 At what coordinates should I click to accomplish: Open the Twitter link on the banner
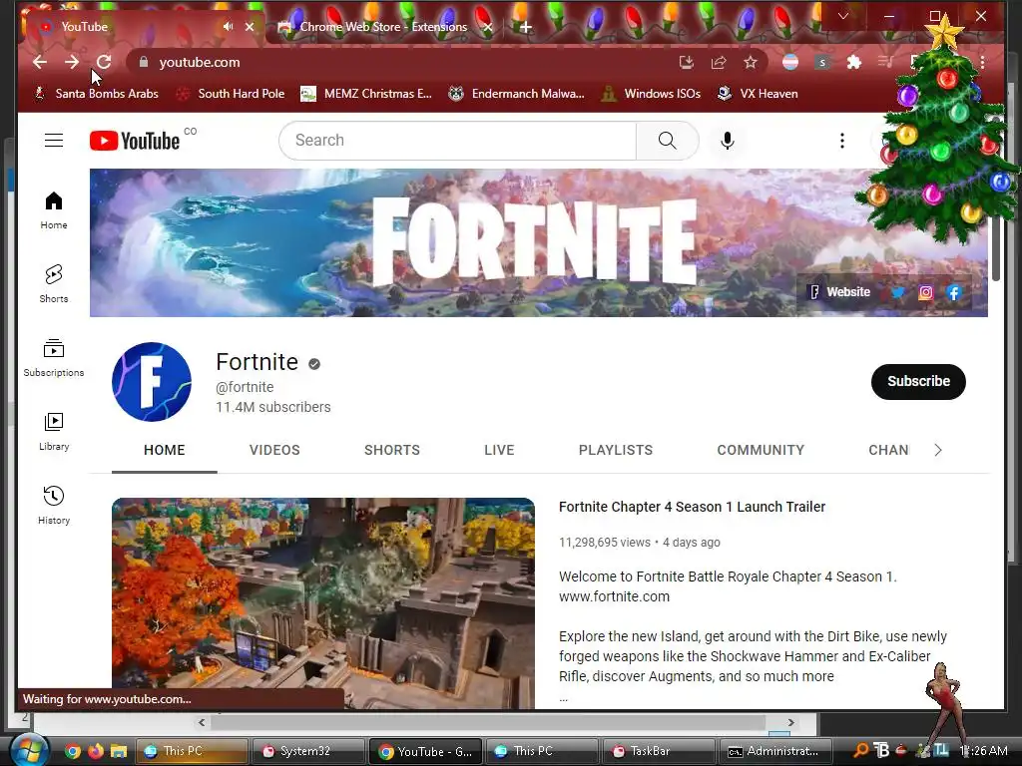[898, 292]
